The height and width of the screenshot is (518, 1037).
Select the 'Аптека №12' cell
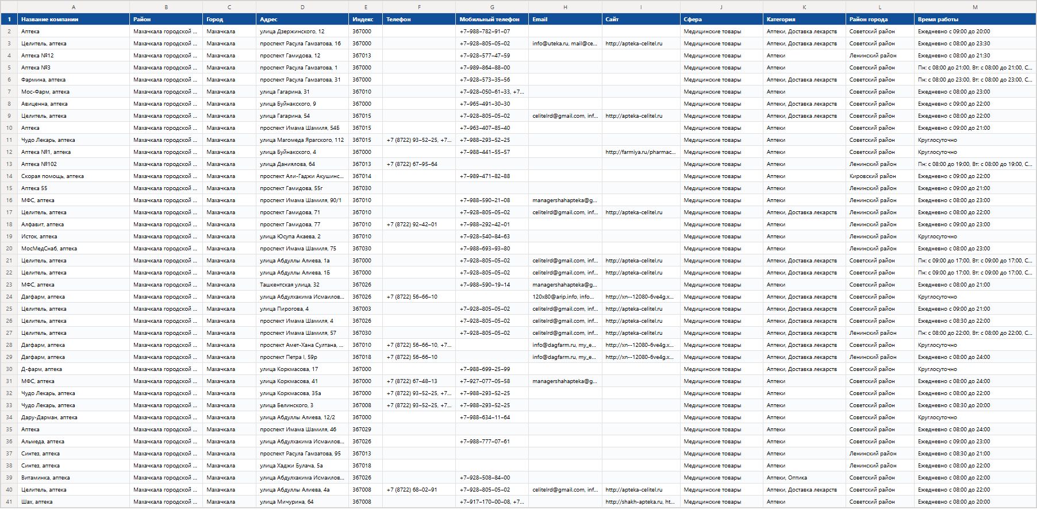point(74,56)
